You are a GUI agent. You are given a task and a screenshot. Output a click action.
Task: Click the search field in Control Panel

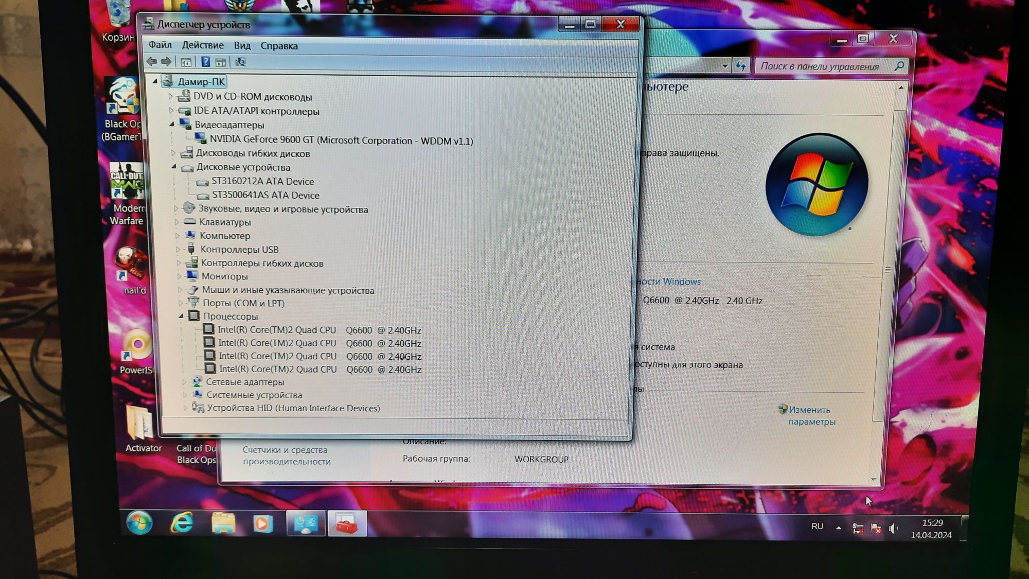click(x=830, y=66)
